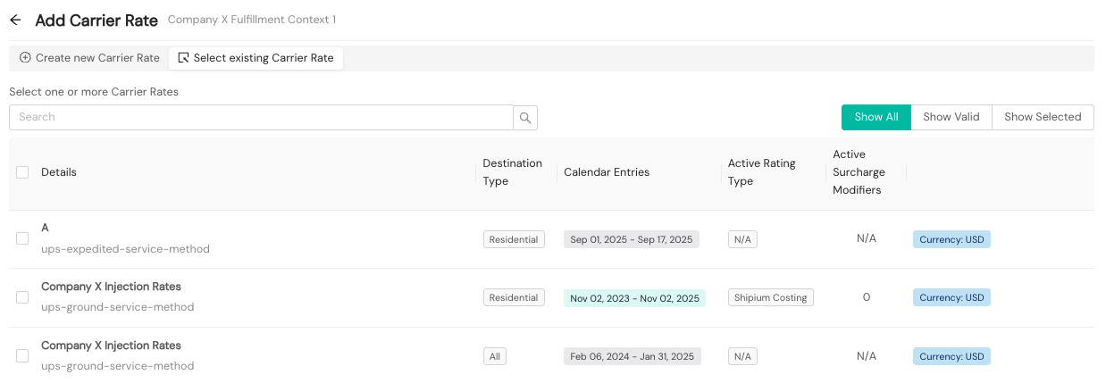Open Select existing Carrier Rate tab
Image resolution: width=1106 pixels, height=383 pixels.
pos(256,58)
